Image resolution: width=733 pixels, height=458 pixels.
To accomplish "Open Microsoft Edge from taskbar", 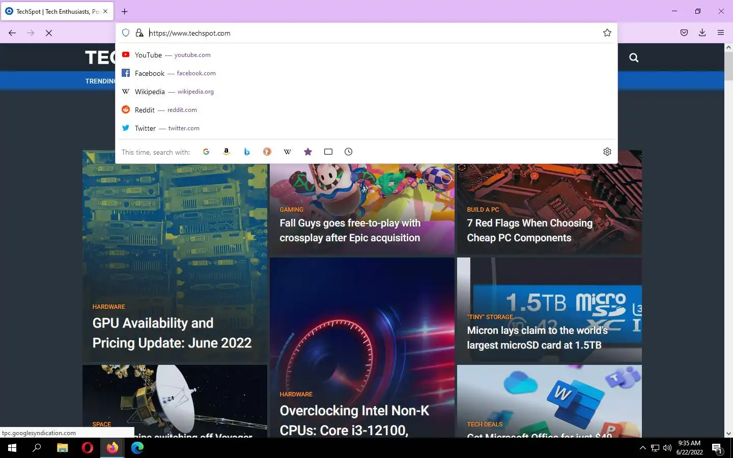I will pos(137,448).
